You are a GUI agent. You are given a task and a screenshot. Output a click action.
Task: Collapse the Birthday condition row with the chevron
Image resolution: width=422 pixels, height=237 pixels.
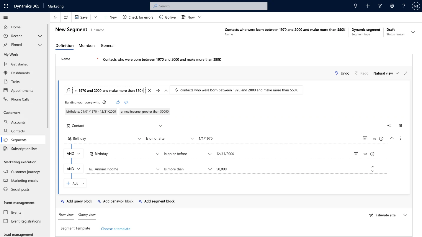pyautogui.click(x=392, y=138)
